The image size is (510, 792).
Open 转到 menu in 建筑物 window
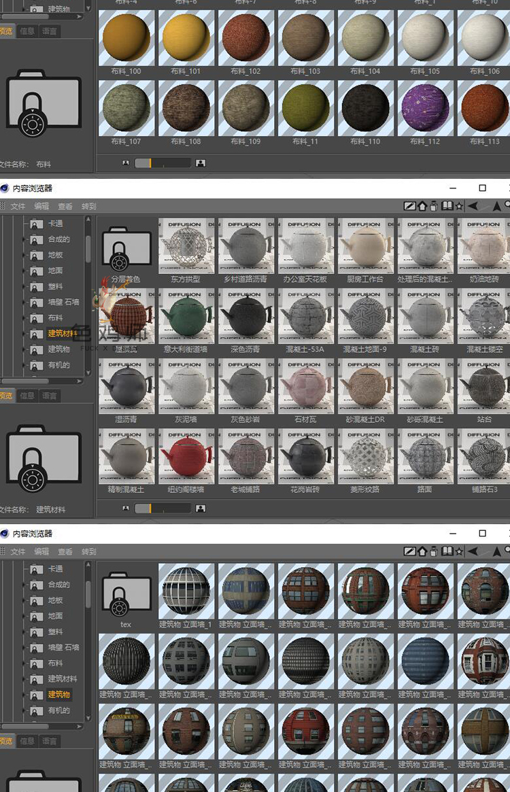click(89, 551)
